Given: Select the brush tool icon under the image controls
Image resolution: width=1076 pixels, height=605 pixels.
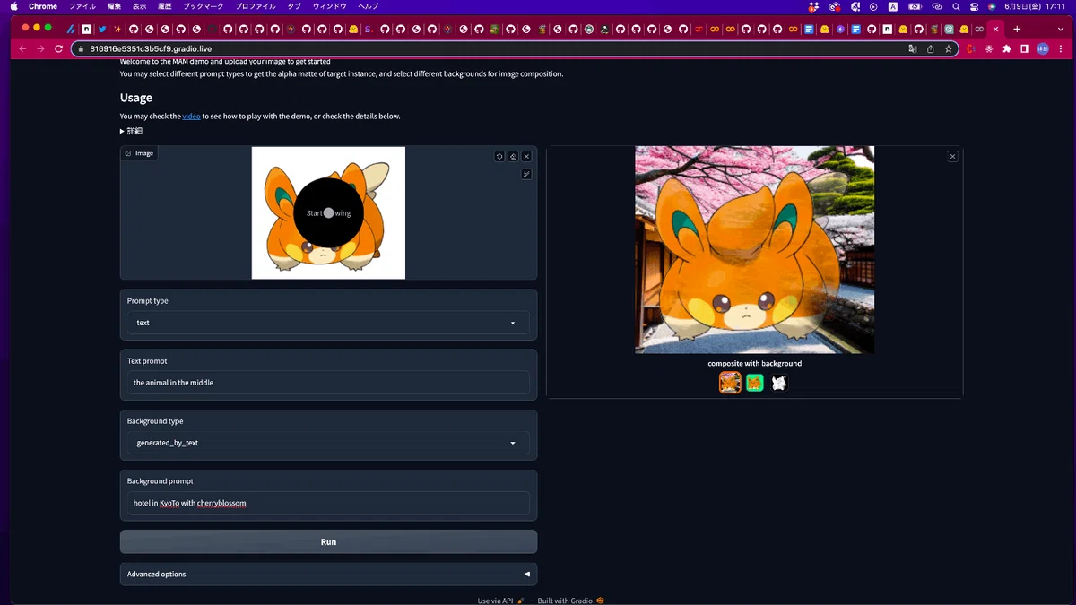Looking at the screenshot, I should (526, 174).
